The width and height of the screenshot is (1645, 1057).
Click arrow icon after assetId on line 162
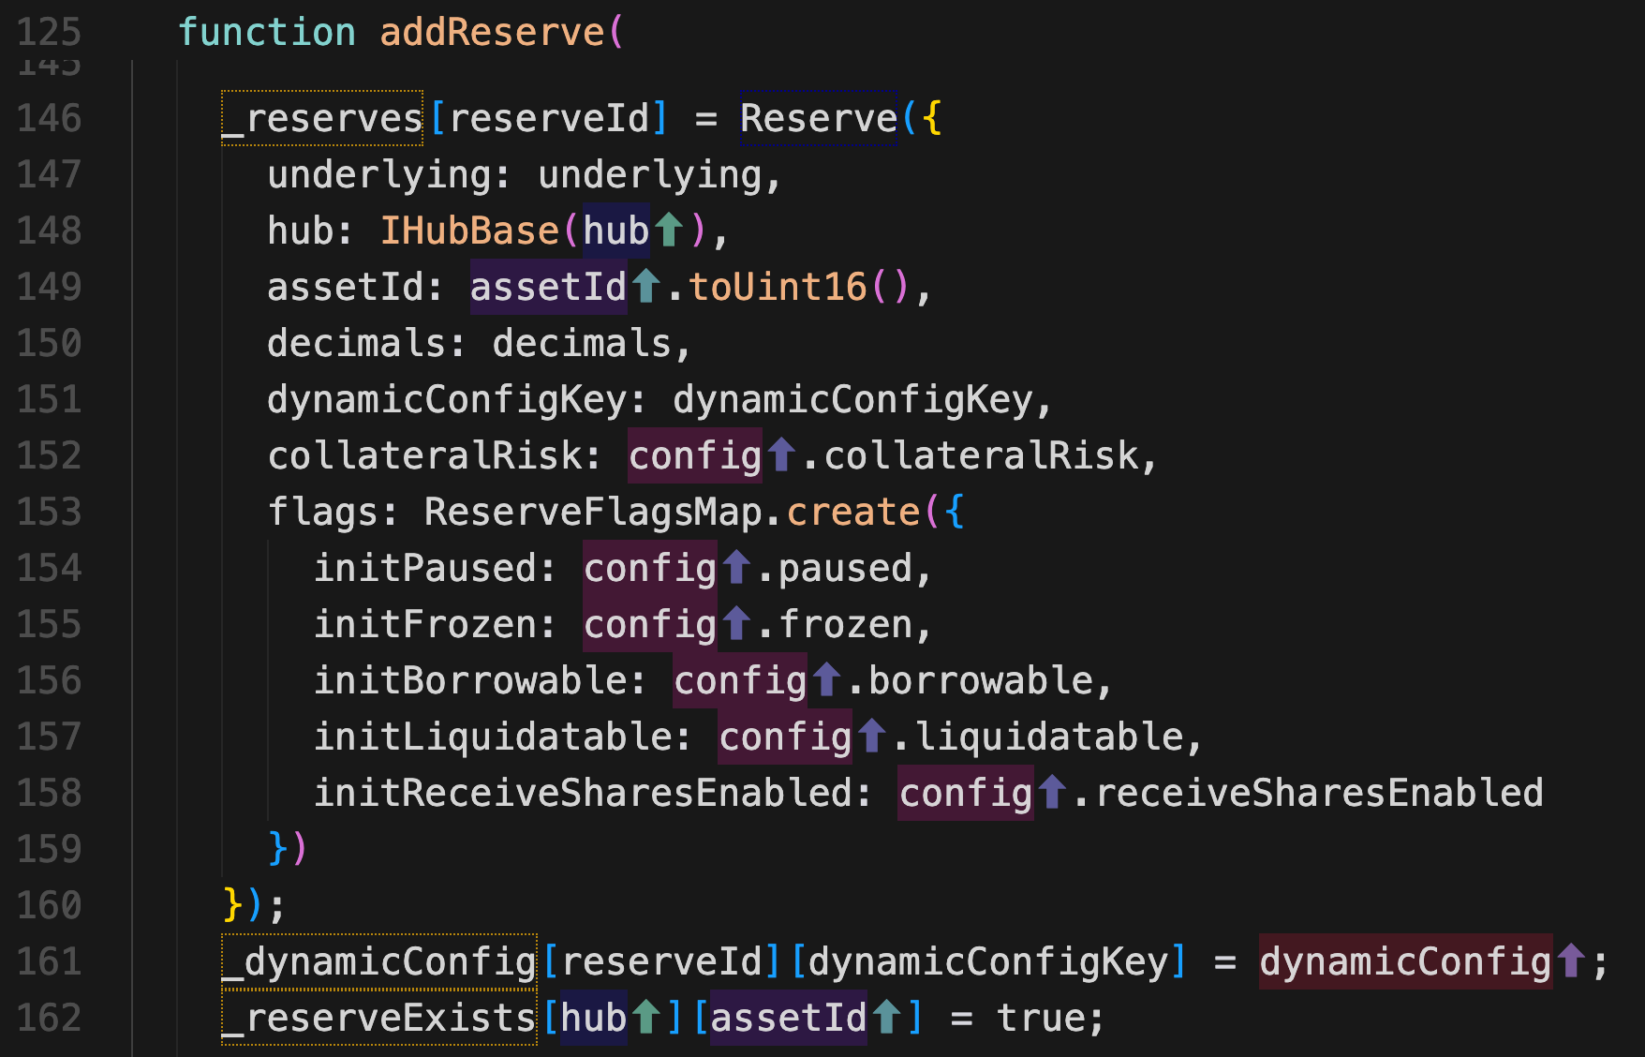(886, 1018)
